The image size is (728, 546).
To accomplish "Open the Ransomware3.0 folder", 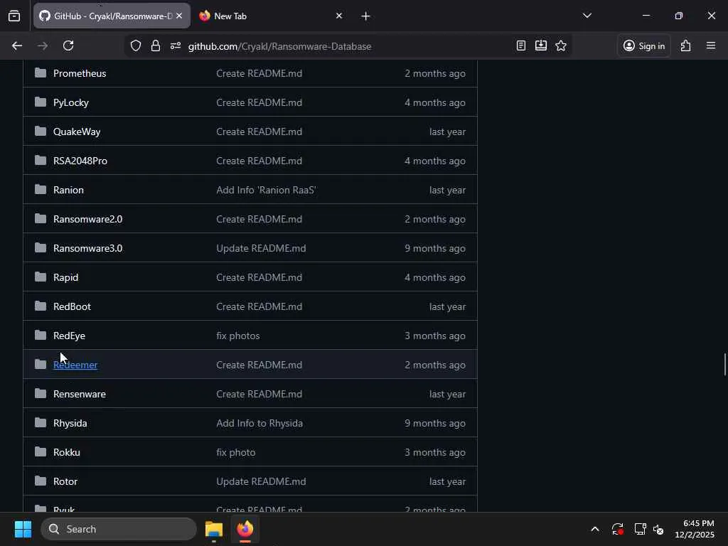I will tap(87, 248).
